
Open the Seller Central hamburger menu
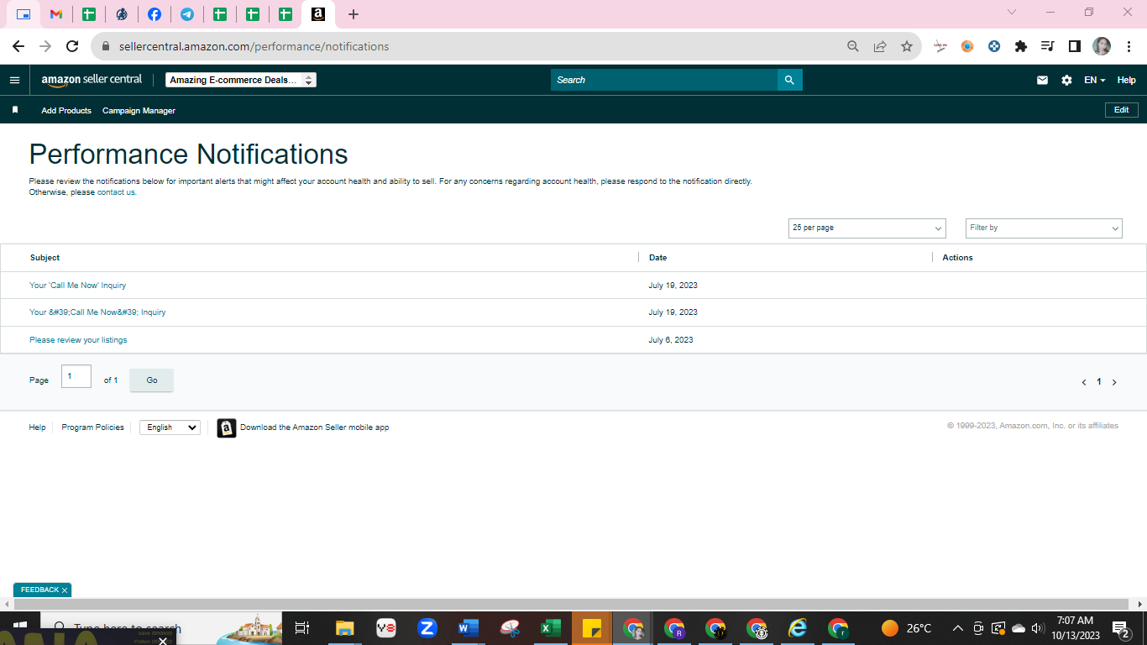point(14,81)
